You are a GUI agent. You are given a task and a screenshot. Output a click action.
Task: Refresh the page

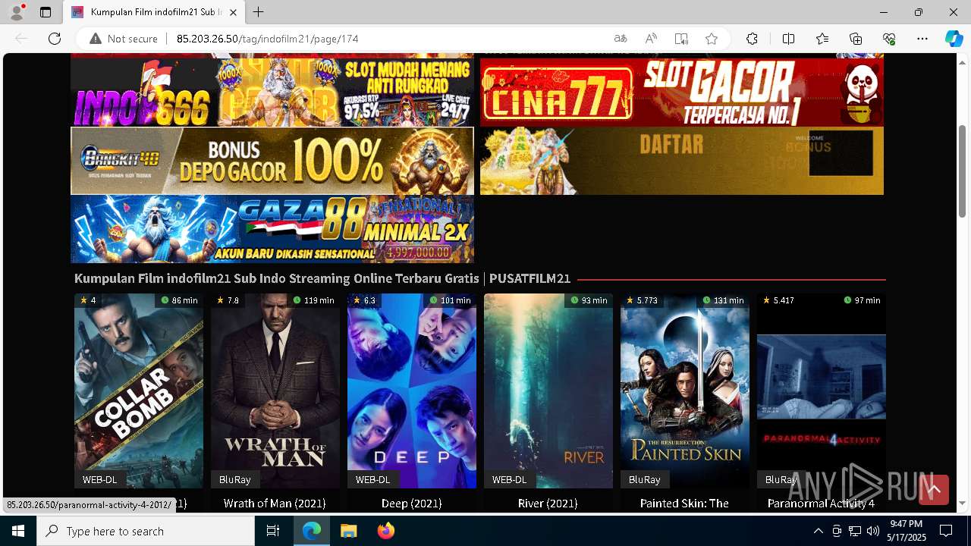click(55, 39)
